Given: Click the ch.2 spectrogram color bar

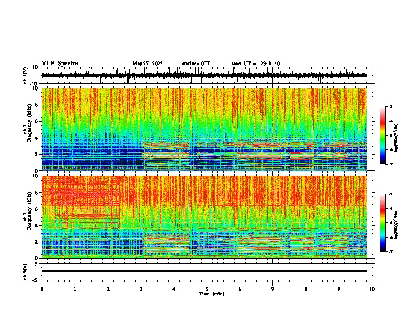Looking at the screenshot, I should (x=382, y=223).
